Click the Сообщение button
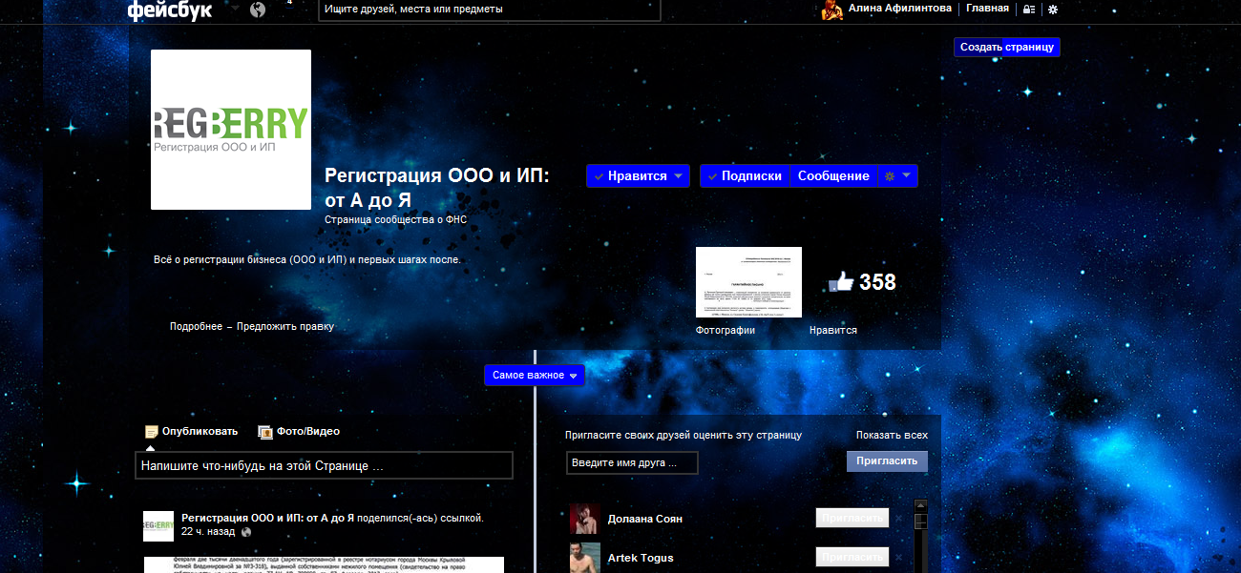Screen dimensions: 1241x573 click(x=833, y=176)
